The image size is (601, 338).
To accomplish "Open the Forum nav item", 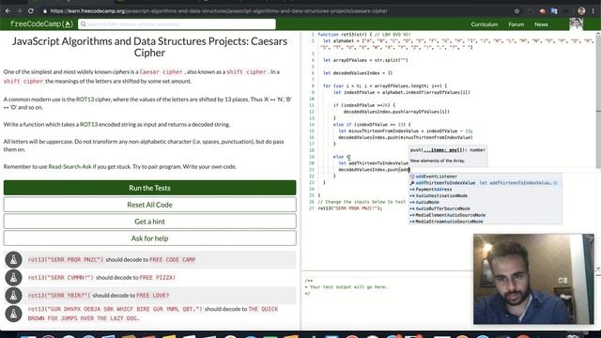I will pyautogui.click(x=516, y=24).
